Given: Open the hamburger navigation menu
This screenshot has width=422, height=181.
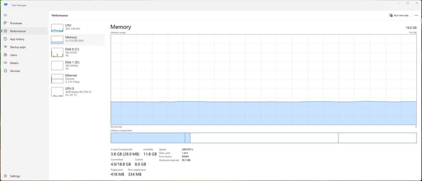Looking at the screenshot, I should (5, 15).
